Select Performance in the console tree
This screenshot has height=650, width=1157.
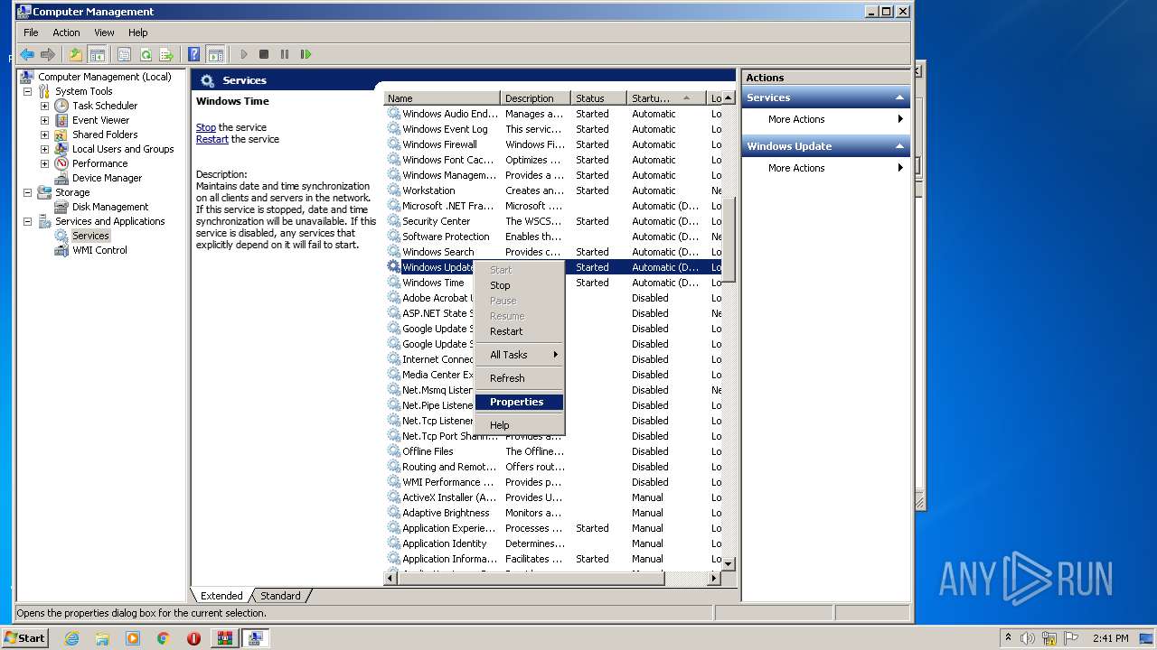pos(99,163)
